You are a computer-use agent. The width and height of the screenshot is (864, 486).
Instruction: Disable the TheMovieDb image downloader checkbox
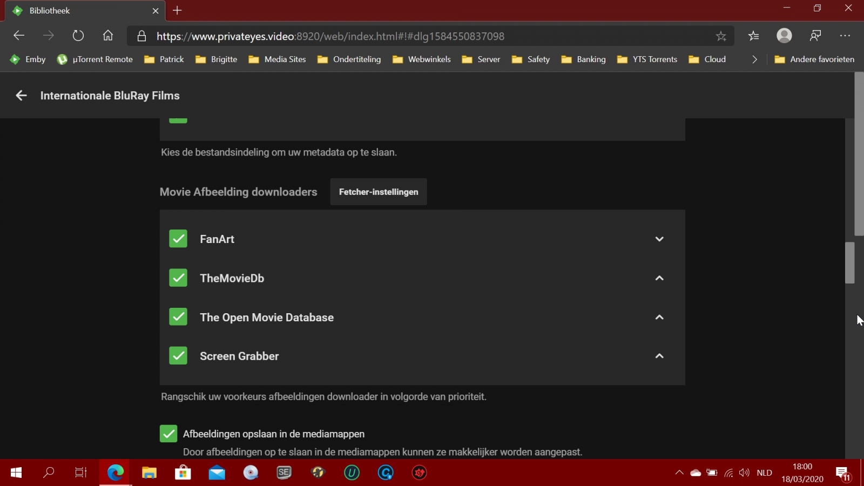click(x=178, y=278)
